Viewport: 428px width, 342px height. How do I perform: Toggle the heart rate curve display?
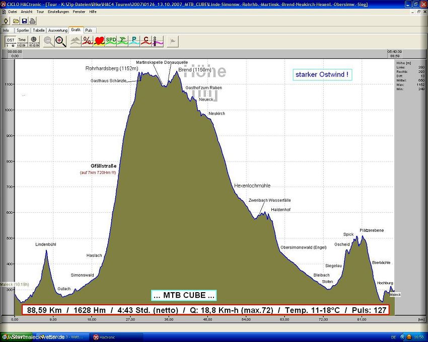coord(99,41)
